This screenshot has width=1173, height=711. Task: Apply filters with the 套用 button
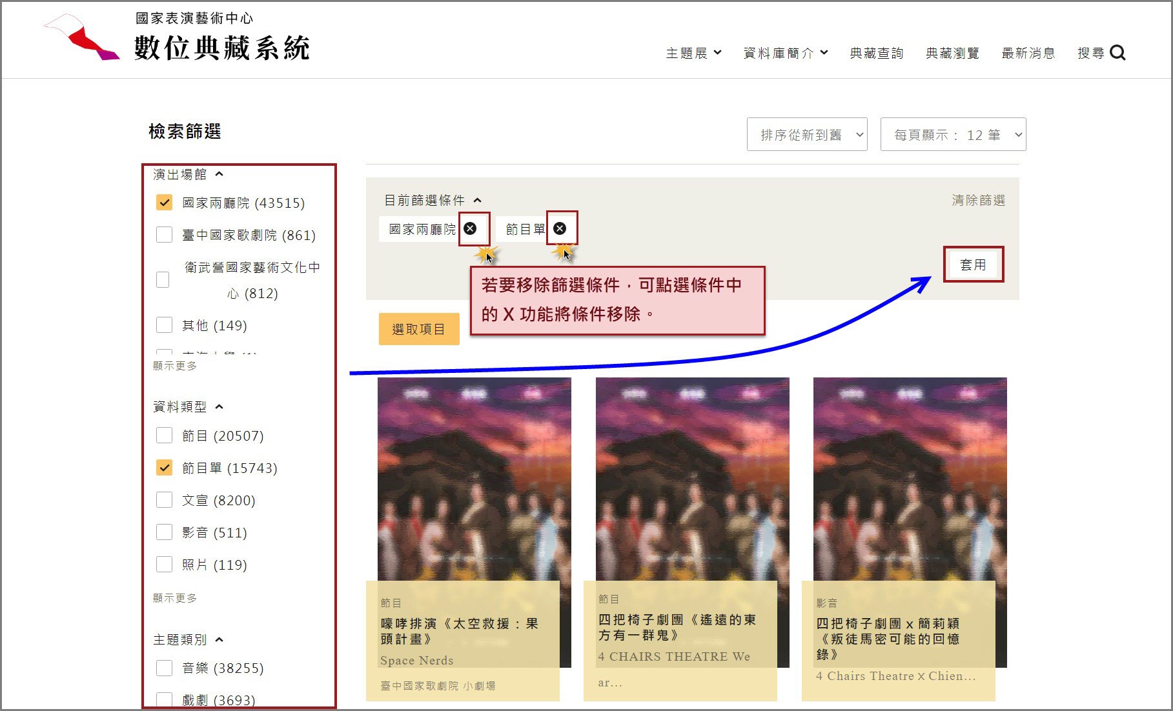[x=974, y=264]
